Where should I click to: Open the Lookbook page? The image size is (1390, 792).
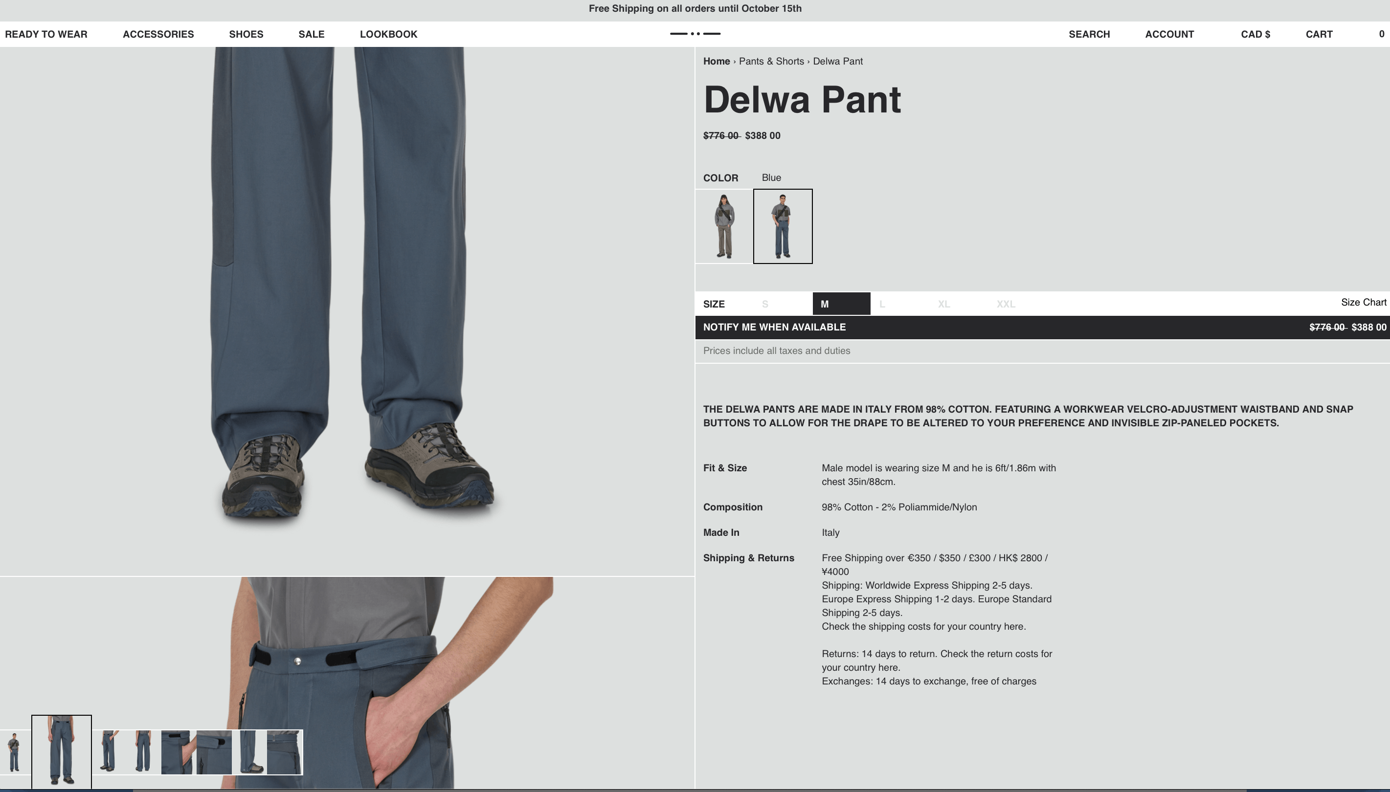tap(388, 34)
